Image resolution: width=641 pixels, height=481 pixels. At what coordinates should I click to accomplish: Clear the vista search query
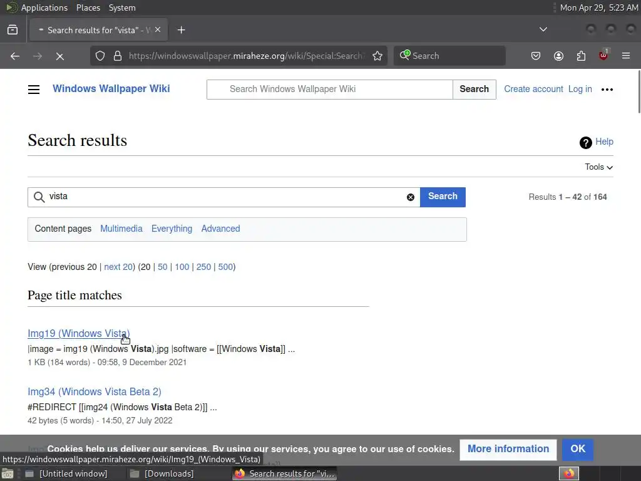[411, 197]
